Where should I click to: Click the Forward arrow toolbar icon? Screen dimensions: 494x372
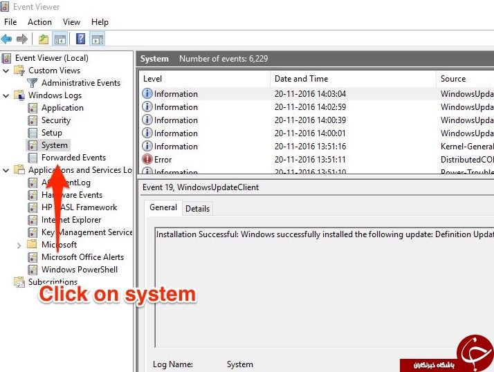click(21, 39)
